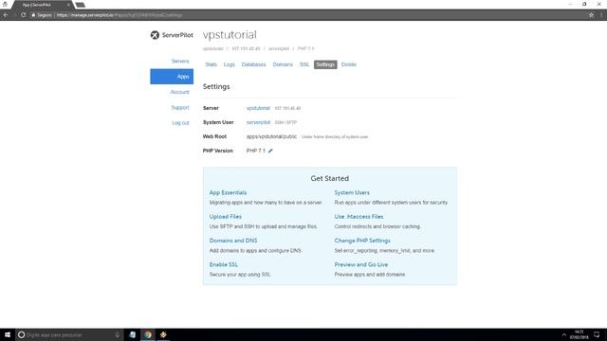Open the Delete tab
The image size is (607, 341).
[349, 64]
